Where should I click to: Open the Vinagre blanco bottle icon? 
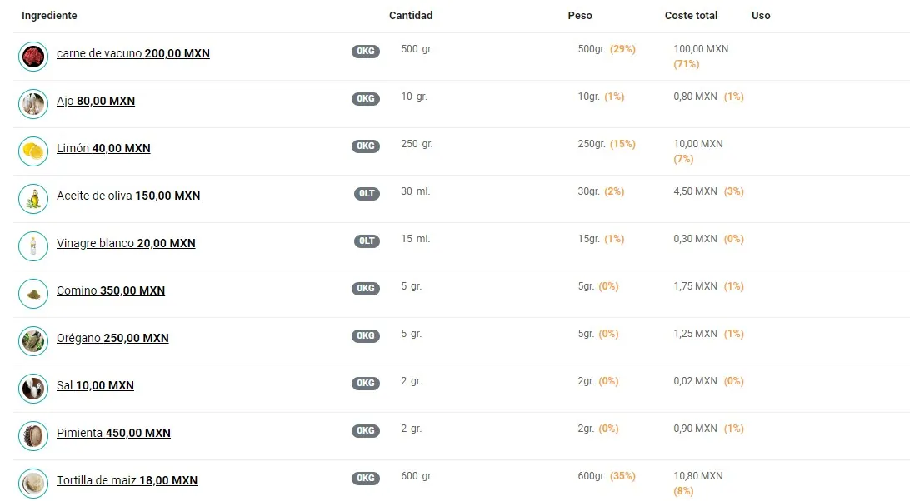pyautogui.click(x=33, y=246)
